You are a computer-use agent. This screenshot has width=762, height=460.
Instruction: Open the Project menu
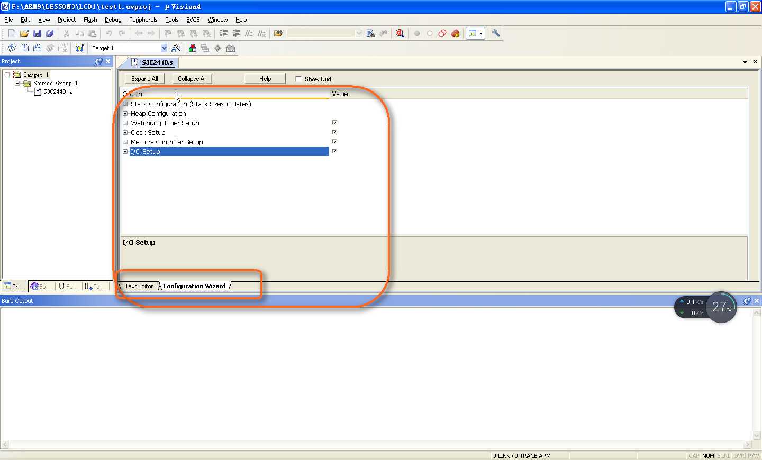pyautogui.click(x=67, y=20)
